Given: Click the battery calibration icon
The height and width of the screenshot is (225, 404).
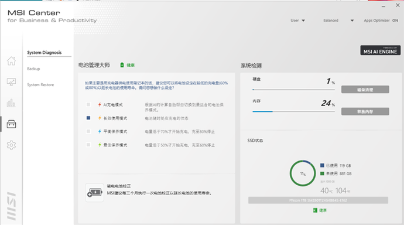Looking at the screenshot, I should [94, 193].
